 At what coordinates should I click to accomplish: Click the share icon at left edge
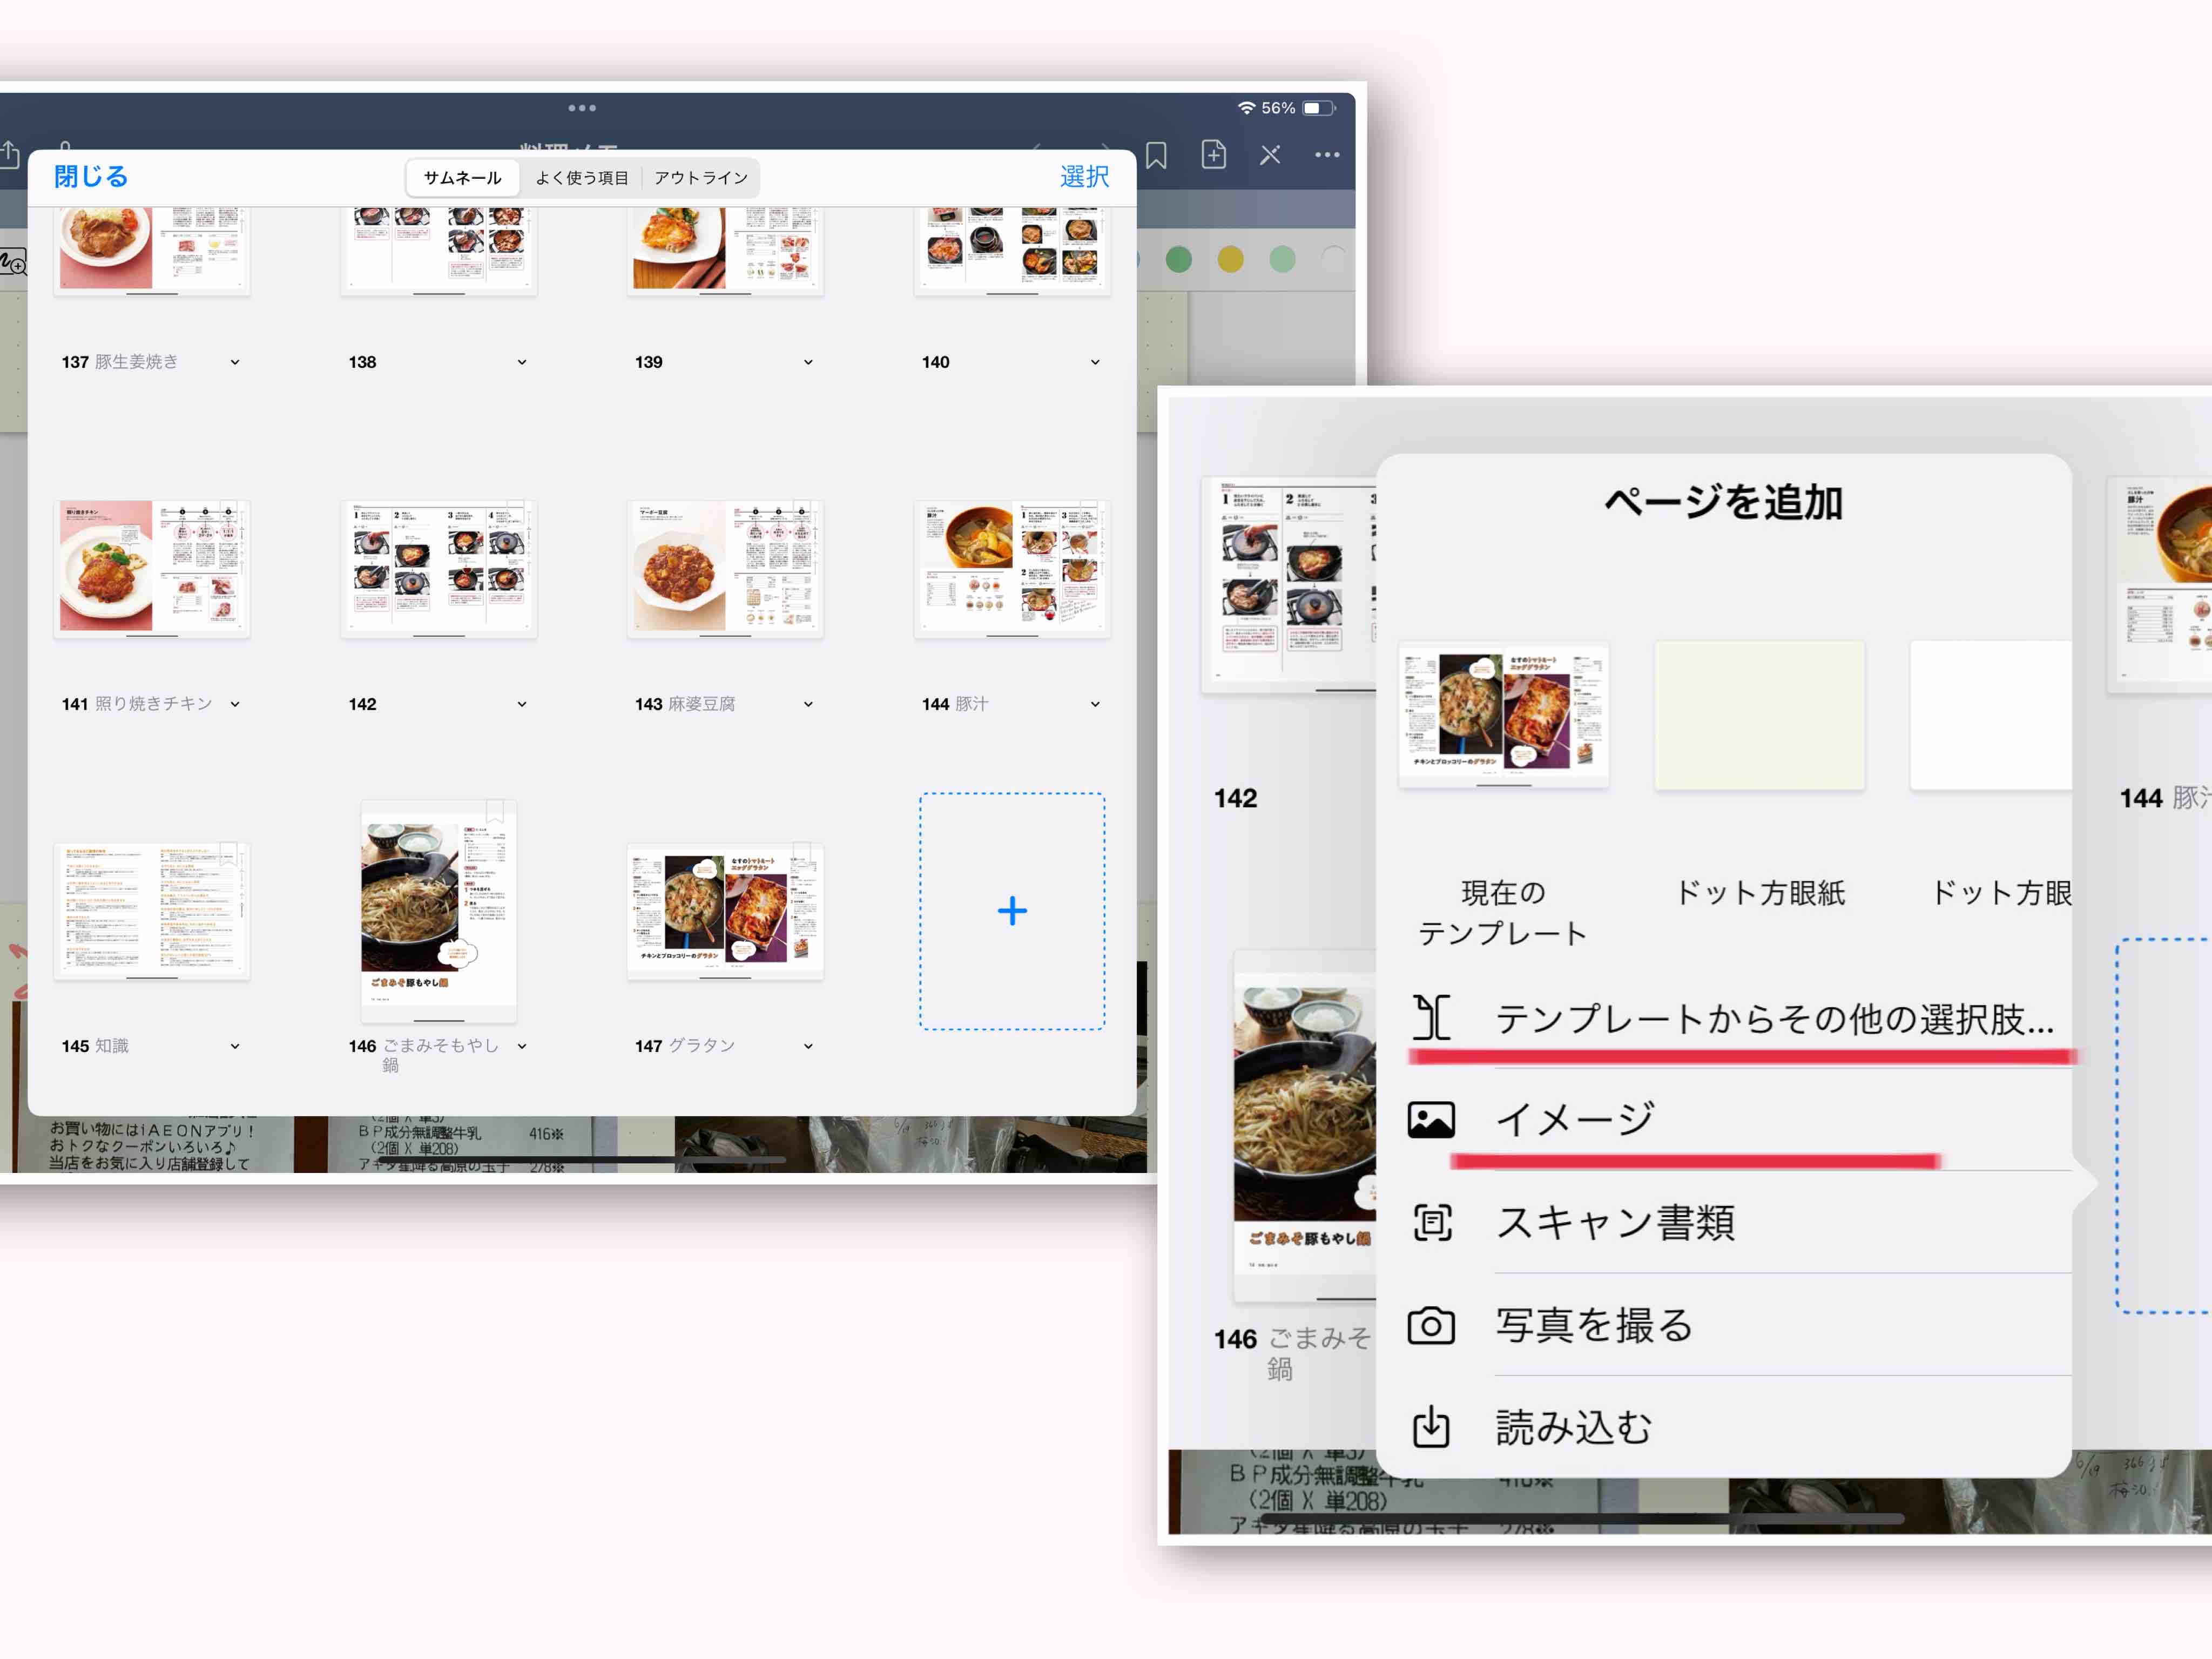(x=9, y=155)
